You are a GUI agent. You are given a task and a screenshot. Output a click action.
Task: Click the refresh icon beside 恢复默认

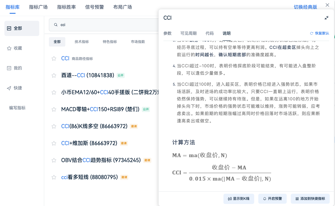click(311, 33)
